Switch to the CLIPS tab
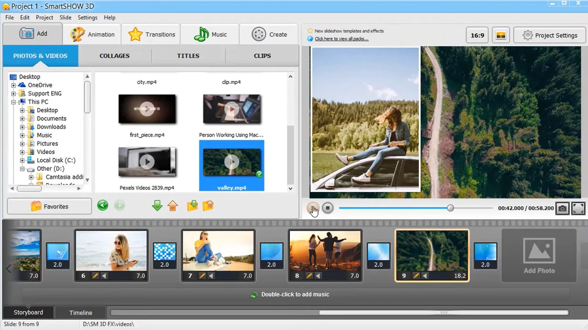This screenshot has width=588, height=330. point(262,56)
